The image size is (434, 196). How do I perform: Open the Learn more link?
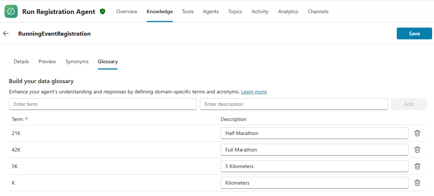[x=254, y=92]
